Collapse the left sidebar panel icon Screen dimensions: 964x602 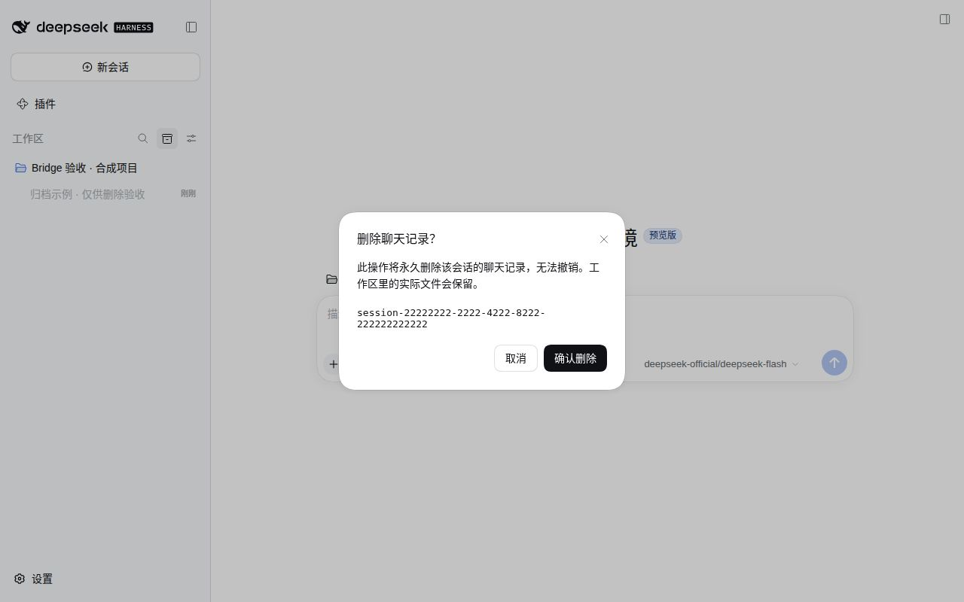(x=191, y=27)
